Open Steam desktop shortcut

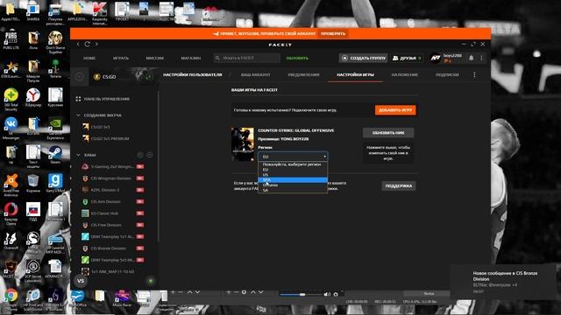55,155
